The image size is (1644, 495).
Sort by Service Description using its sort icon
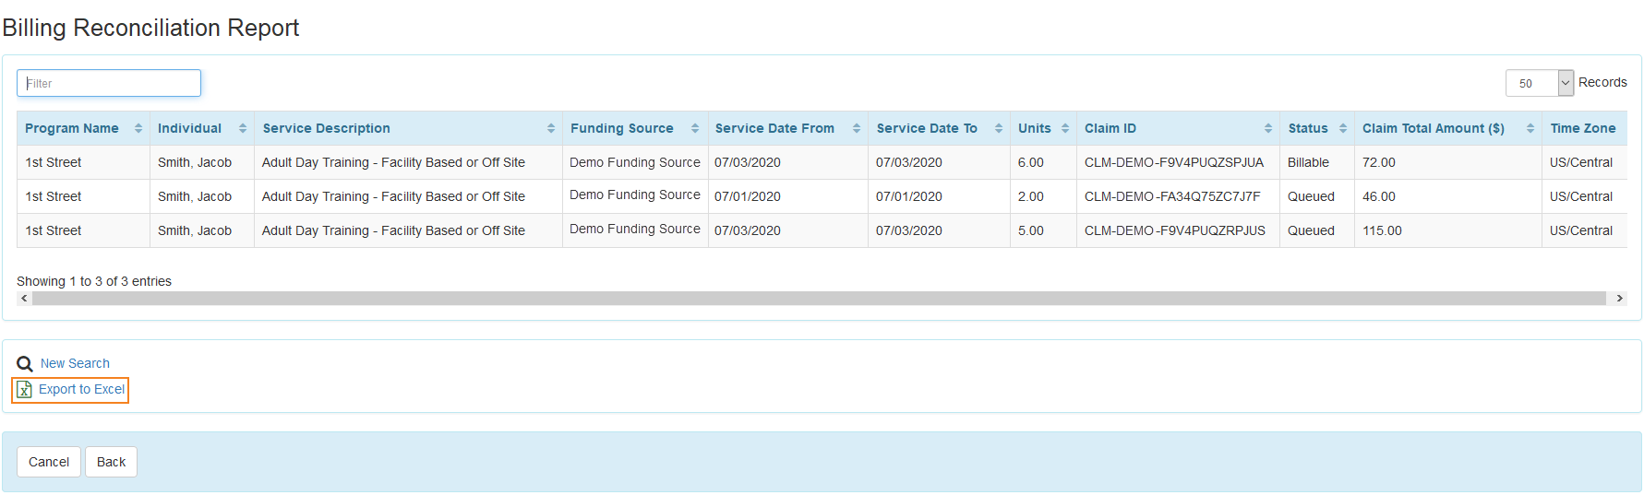(x=551, y=128)
